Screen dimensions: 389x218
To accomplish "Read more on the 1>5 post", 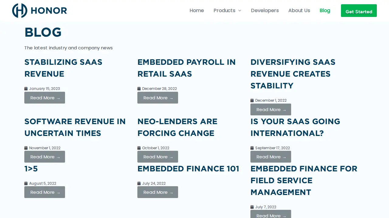I will (x=45, y=192).
